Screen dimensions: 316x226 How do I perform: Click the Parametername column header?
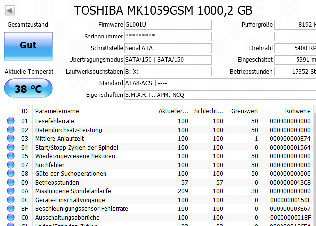pos(94,111)
